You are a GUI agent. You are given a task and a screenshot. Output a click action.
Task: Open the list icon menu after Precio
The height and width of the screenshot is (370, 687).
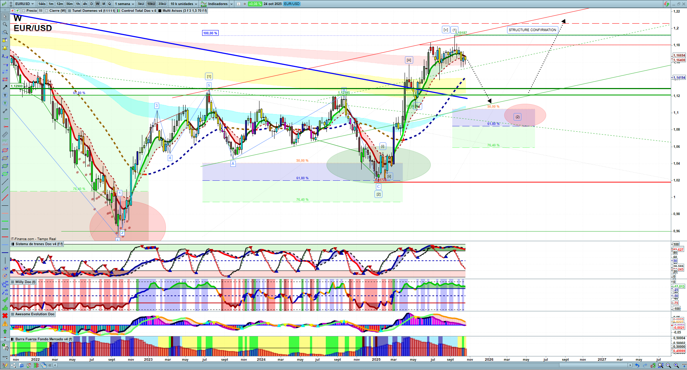point(41,11)
